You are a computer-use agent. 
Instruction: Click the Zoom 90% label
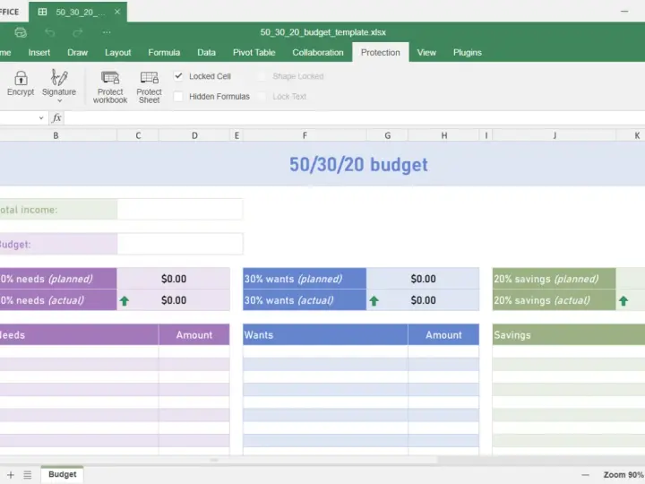point(623,475)
